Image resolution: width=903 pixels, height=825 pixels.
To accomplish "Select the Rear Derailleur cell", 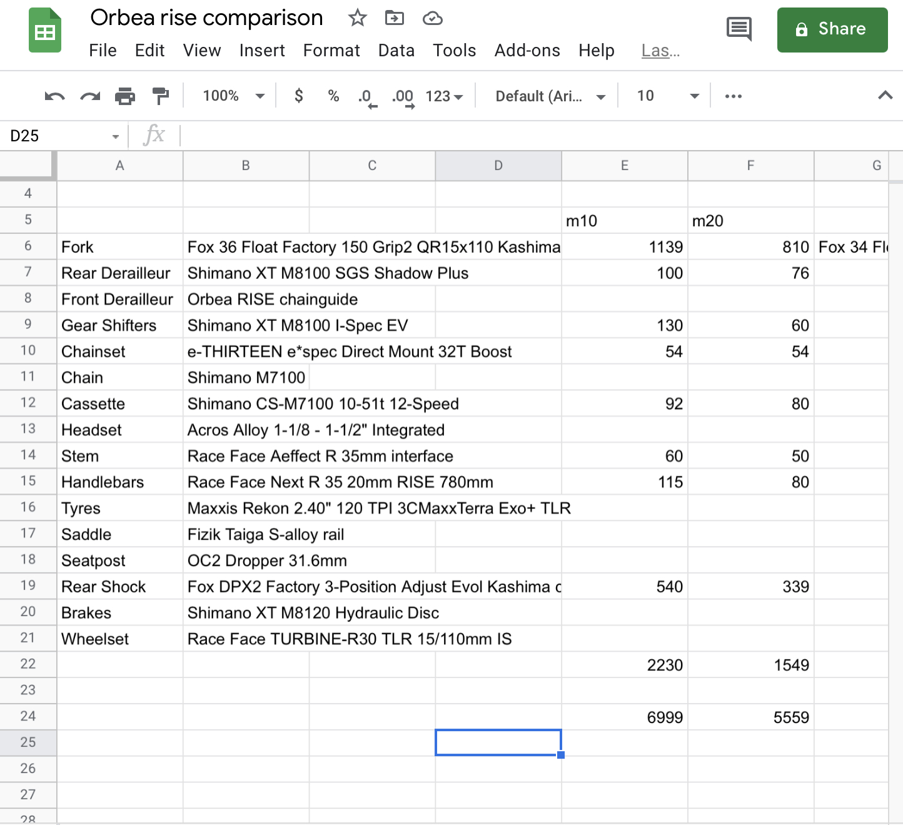I will tap(120, 273).
